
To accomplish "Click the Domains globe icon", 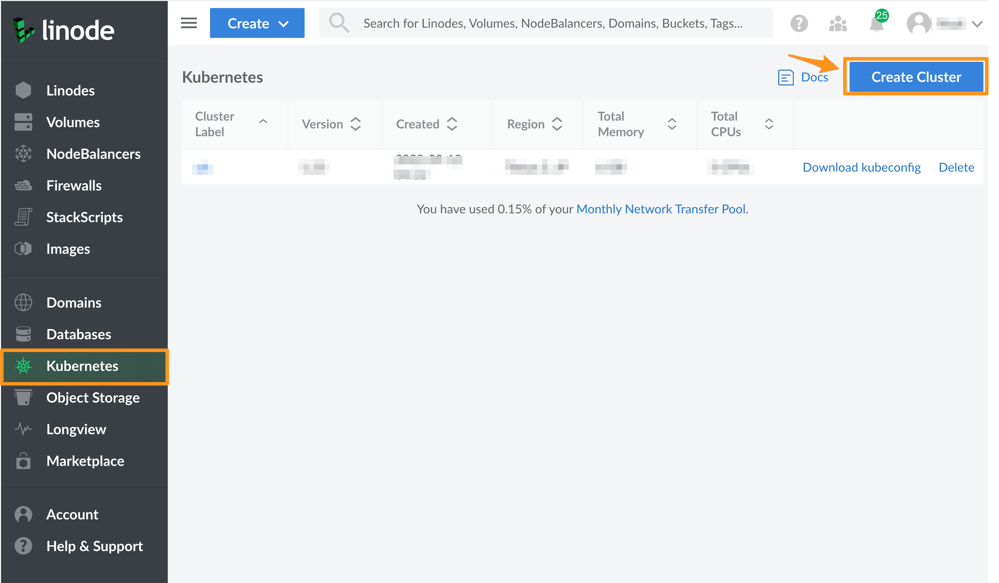I will 23,303.
